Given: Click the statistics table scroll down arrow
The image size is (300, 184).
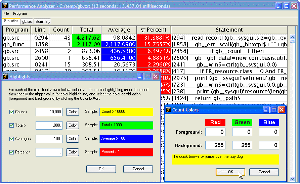Looking at the screenshot, I should coord(292,179).
